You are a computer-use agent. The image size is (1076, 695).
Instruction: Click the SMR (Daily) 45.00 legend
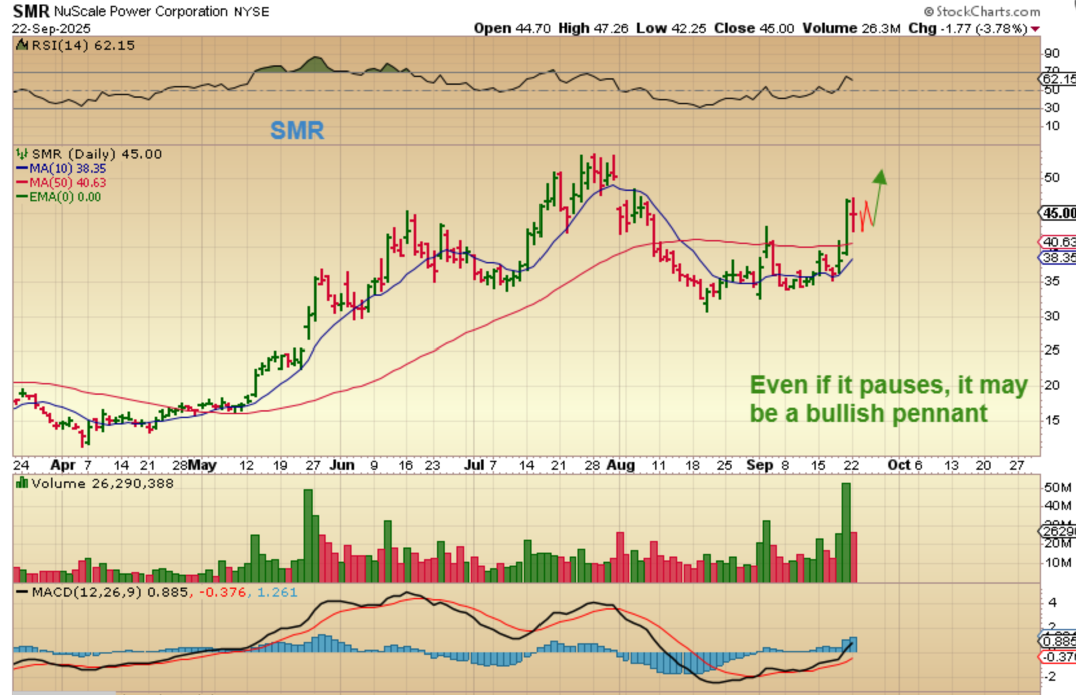click(97, 154)
